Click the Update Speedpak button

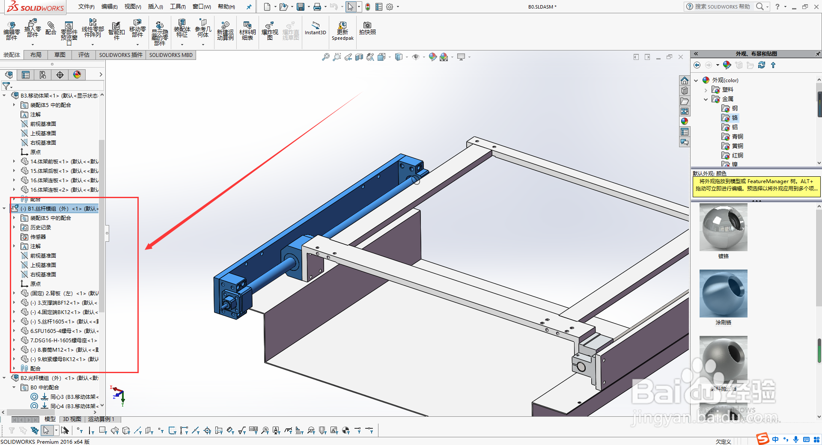point(342,31)
